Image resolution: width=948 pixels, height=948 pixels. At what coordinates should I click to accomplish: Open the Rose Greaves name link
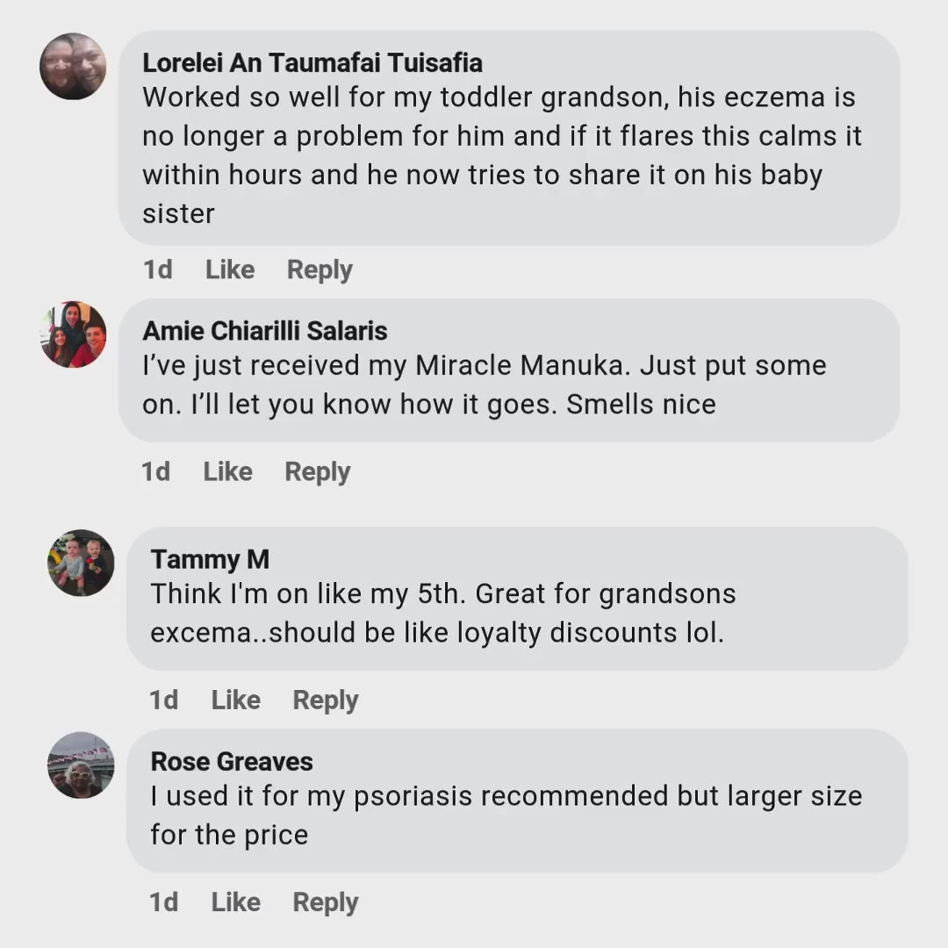tap(232, 761)
